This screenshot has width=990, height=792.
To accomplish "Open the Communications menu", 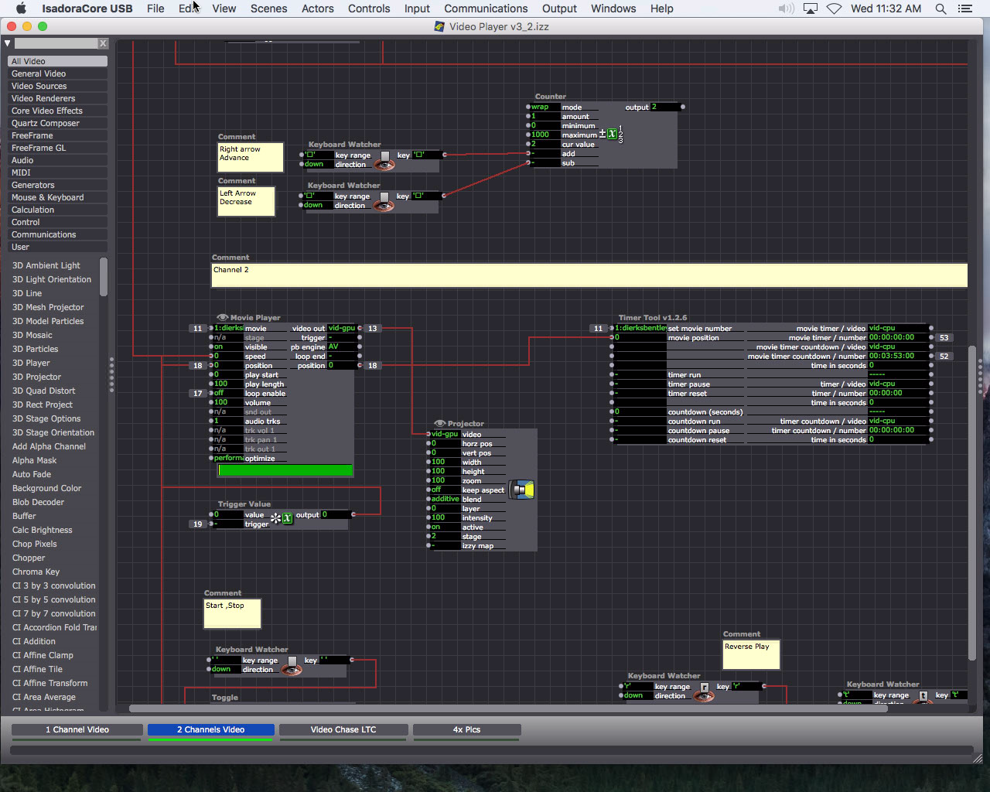I will 486,9.
